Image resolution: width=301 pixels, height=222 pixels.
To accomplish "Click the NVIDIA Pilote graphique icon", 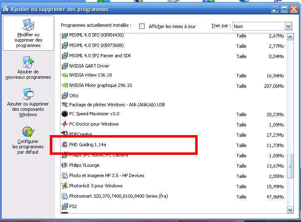I will point(65,85).
